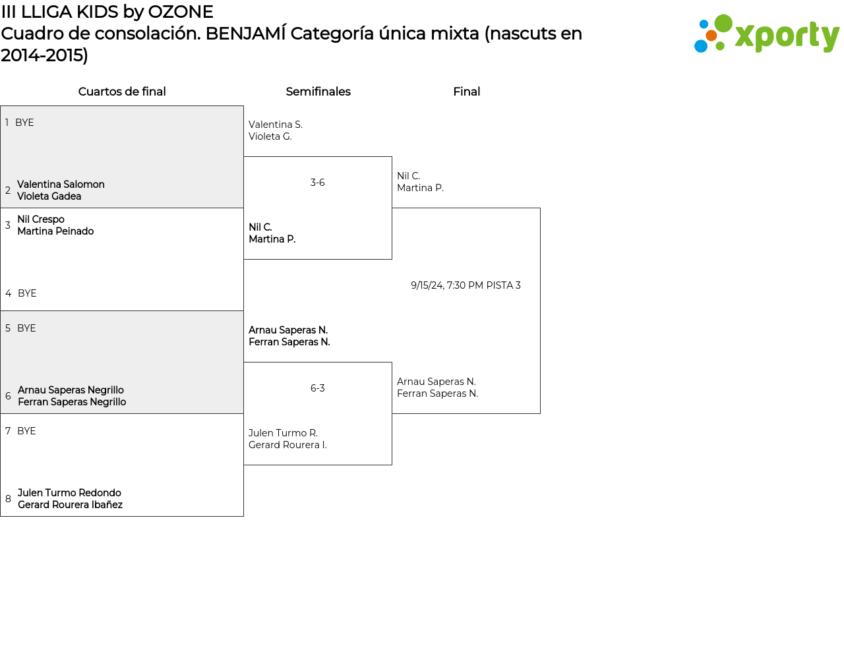Click the xporty logo
844x669 pixels.
(x=766, y=34)
